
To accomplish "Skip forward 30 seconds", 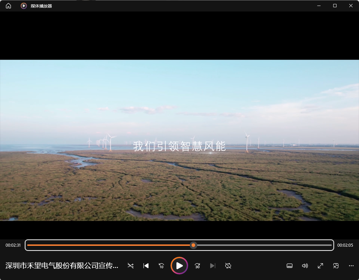I will (x=197, y=266).
